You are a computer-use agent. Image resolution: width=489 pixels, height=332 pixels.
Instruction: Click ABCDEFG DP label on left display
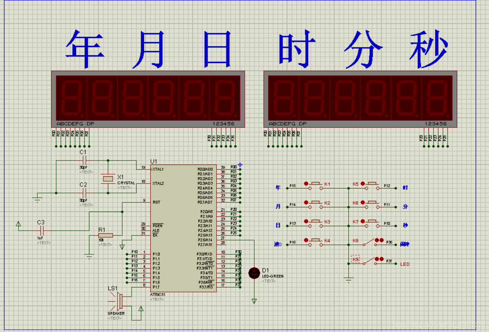coord(75,124)
